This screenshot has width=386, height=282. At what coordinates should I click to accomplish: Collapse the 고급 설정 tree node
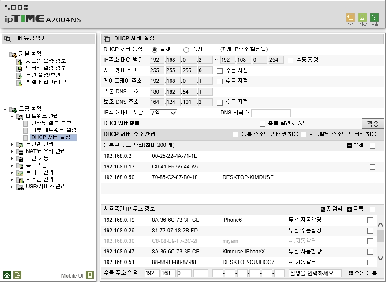click(5, 109)
